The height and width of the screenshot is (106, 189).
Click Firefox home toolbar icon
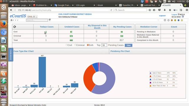(x=170, y=10)
